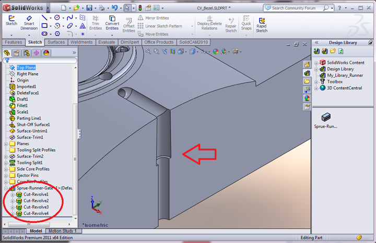The image size is (376, 243).
Task: Expand the Cut-Revolve1 feature
Action: coord(13,195)
